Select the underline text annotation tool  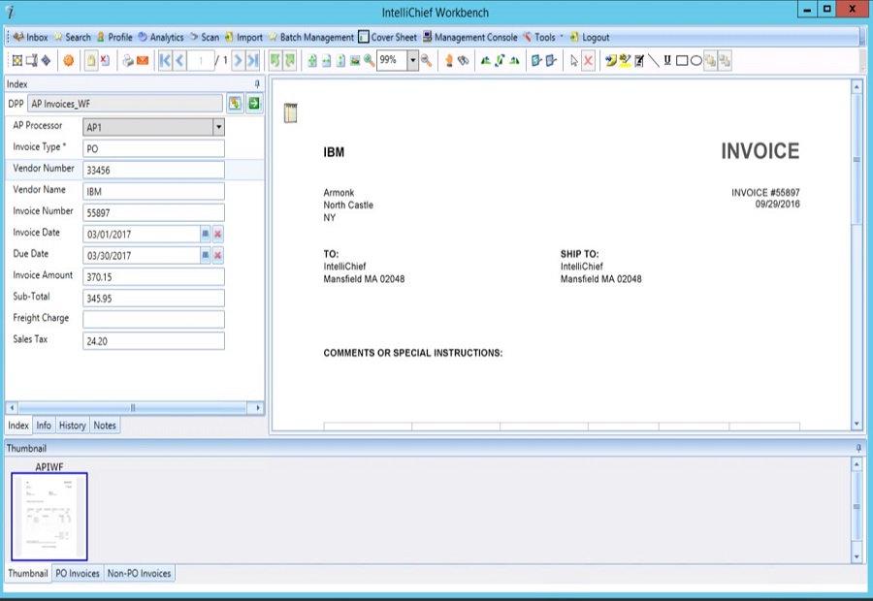pyautogui.click(x=667, y=61)
